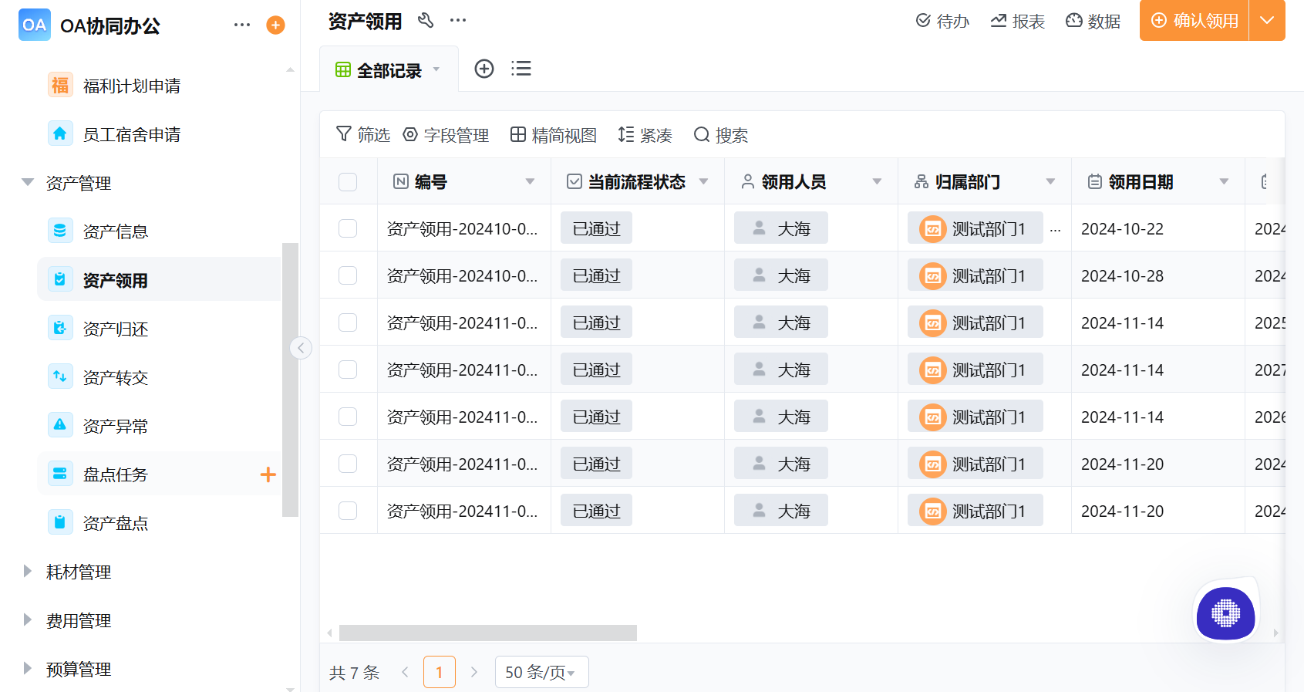Open the 待办 to-do list
The height and width of the screenshot is (692, 1304).
[x=942, y=21]
